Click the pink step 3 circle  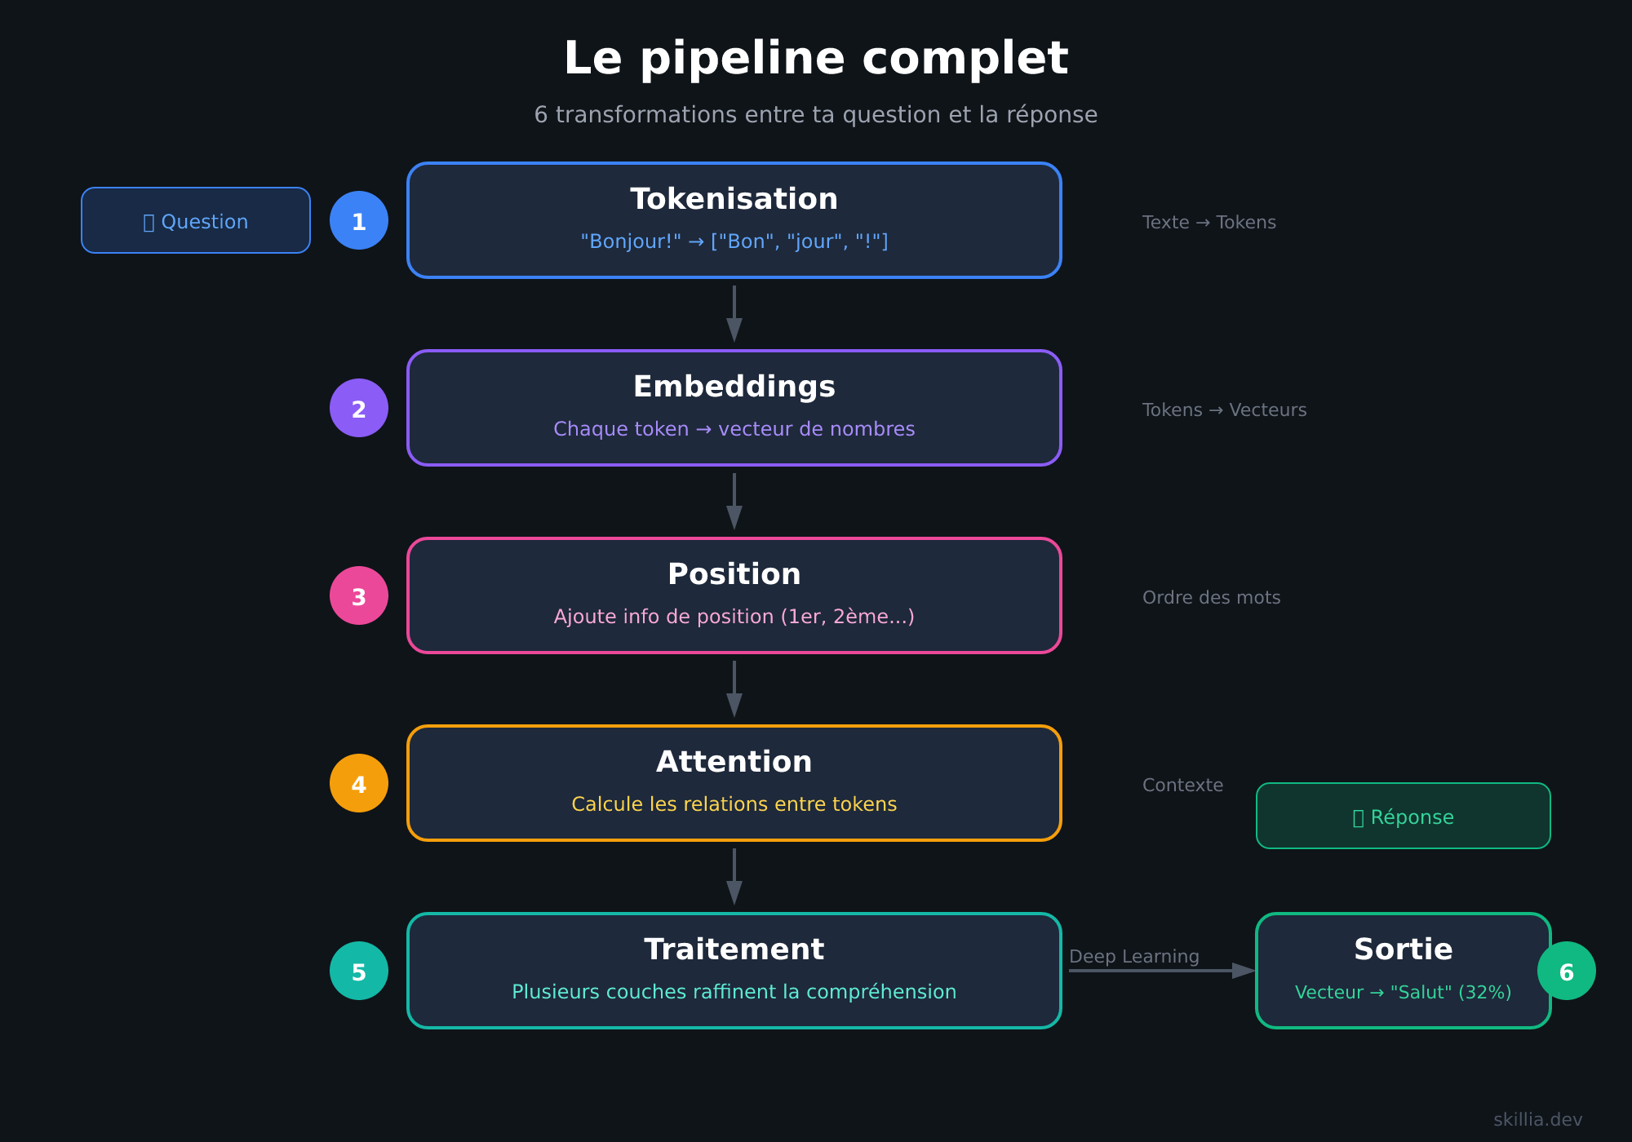(359, 595)
